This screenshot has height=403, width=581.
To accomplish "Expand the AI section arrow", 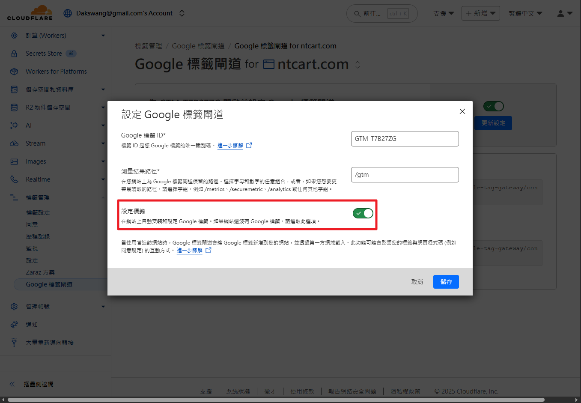I will pyautogui.click(x=103, y=125).
